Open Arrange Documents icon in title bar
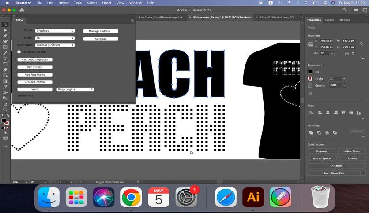This screenshot has width=369, height=213. pyautogui.click(x=356, y=10)
